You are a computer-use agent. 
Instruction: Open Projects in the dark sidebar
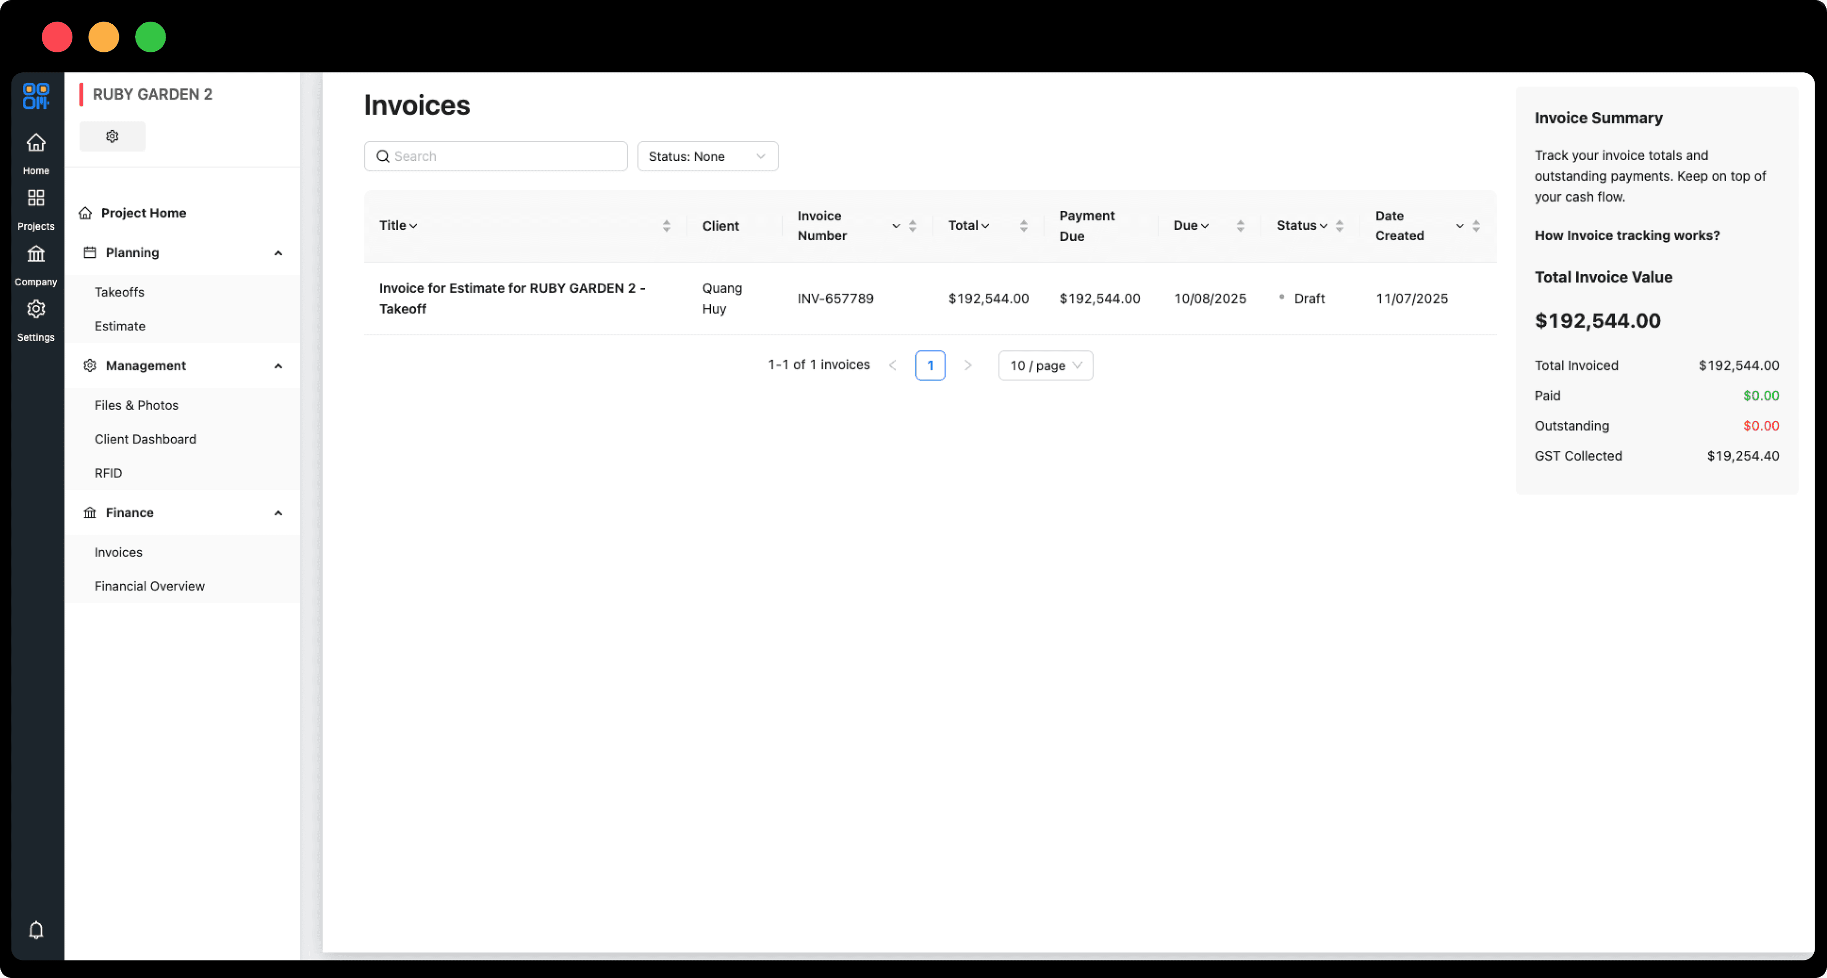click(36, 210)
